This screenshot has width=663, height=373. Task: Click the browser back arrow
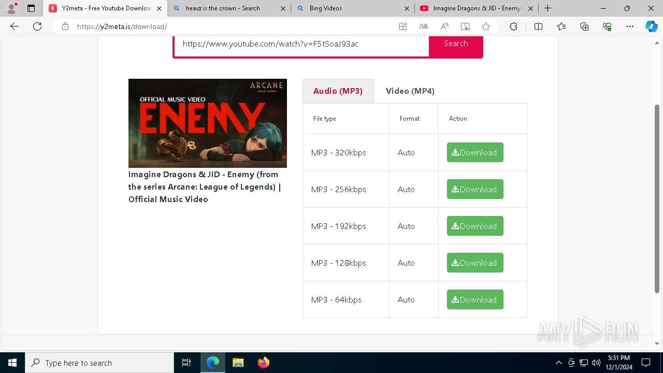click(15, 26)
